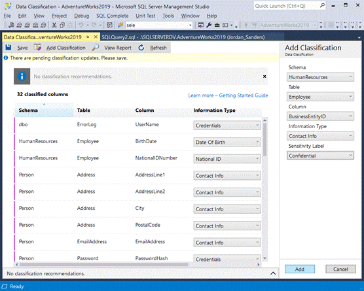364x291 pixels.
Task: Switch to the SQLQuery2.sql tab
Action: point(183,37)
